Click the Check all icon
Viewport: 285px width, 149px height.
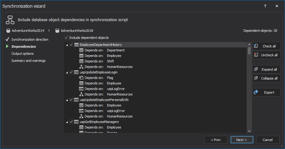click(256, 46)
